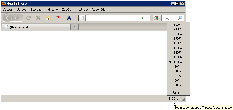Open the Nástroje menu

(x=82, y=10)
